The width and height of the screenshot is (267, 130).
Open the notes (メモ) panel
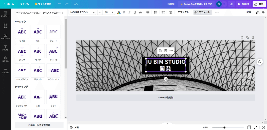(74, 127)
